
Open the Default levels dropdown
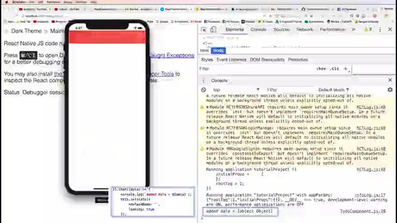(334, 90)
